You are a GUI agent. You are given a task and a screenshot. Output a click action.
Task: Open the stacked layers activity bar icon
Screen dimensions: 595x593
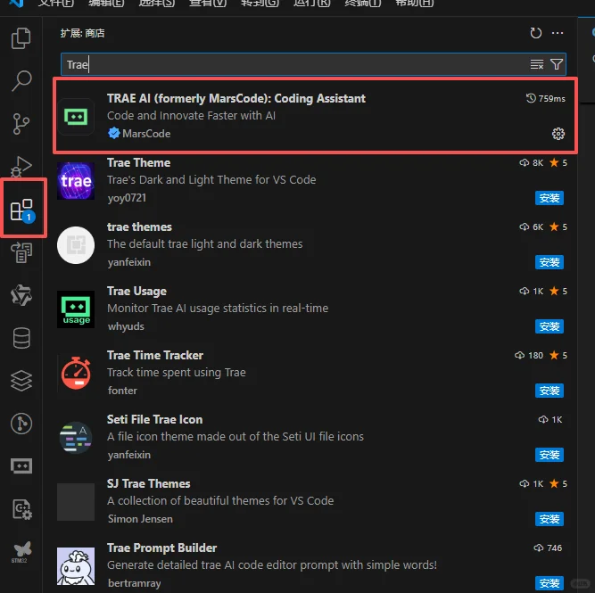coord(21,381)
